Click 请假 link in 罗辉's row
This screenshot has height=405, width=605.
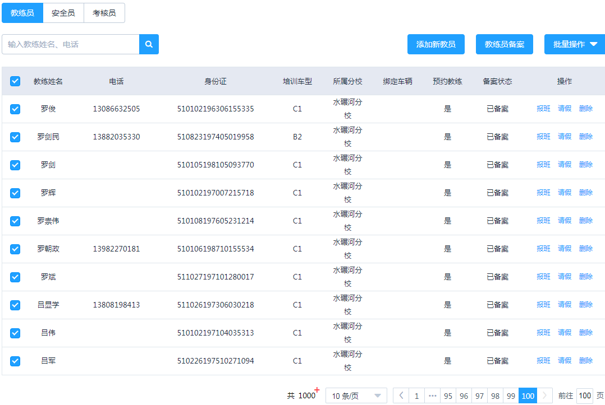click(x=565, y=192)
